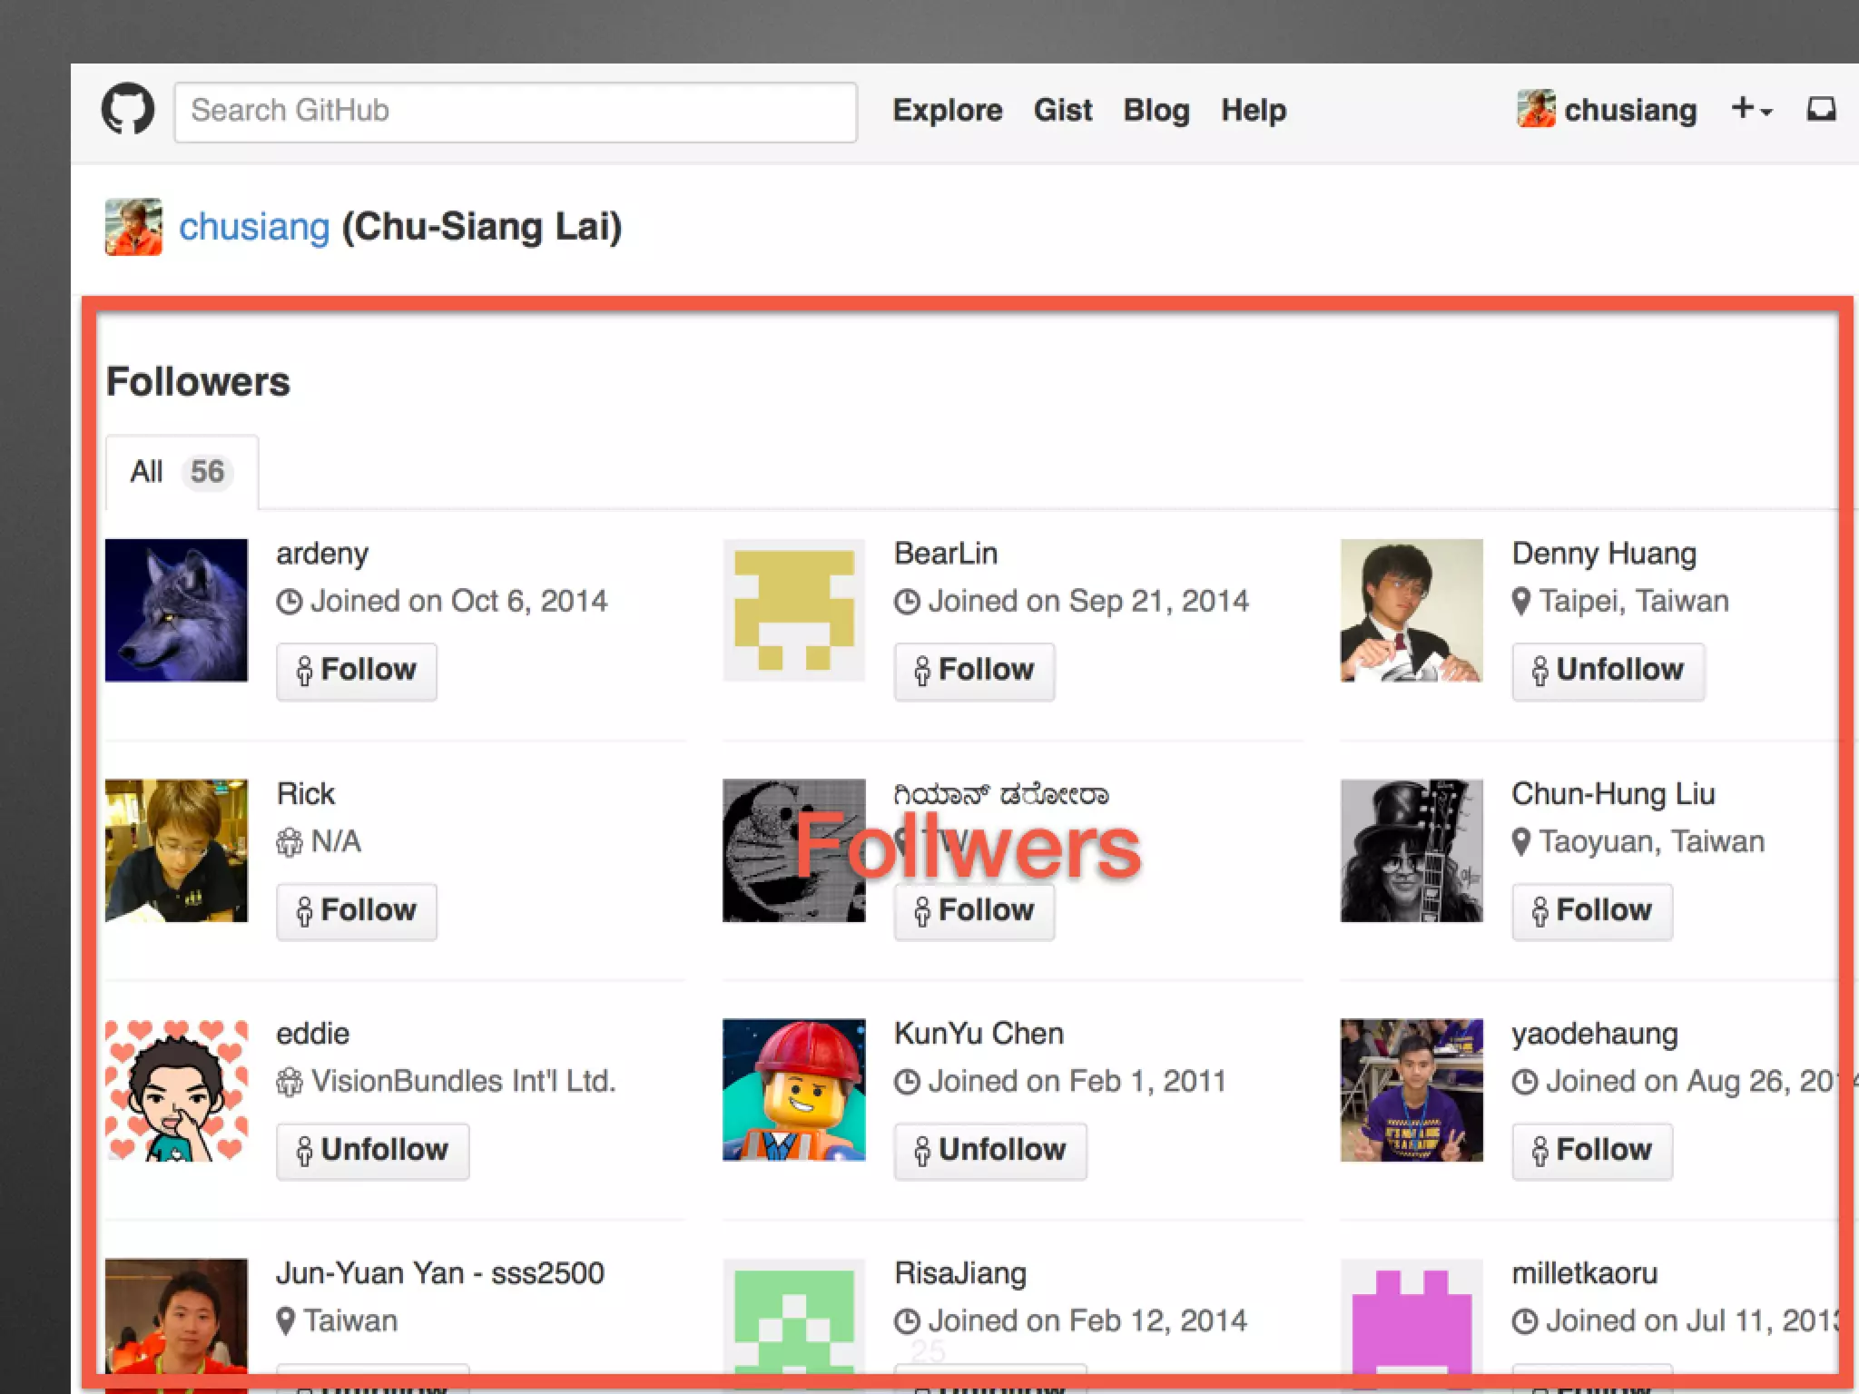Click the Search GitHub field
1859x1394 pixels.
(515, 112)
